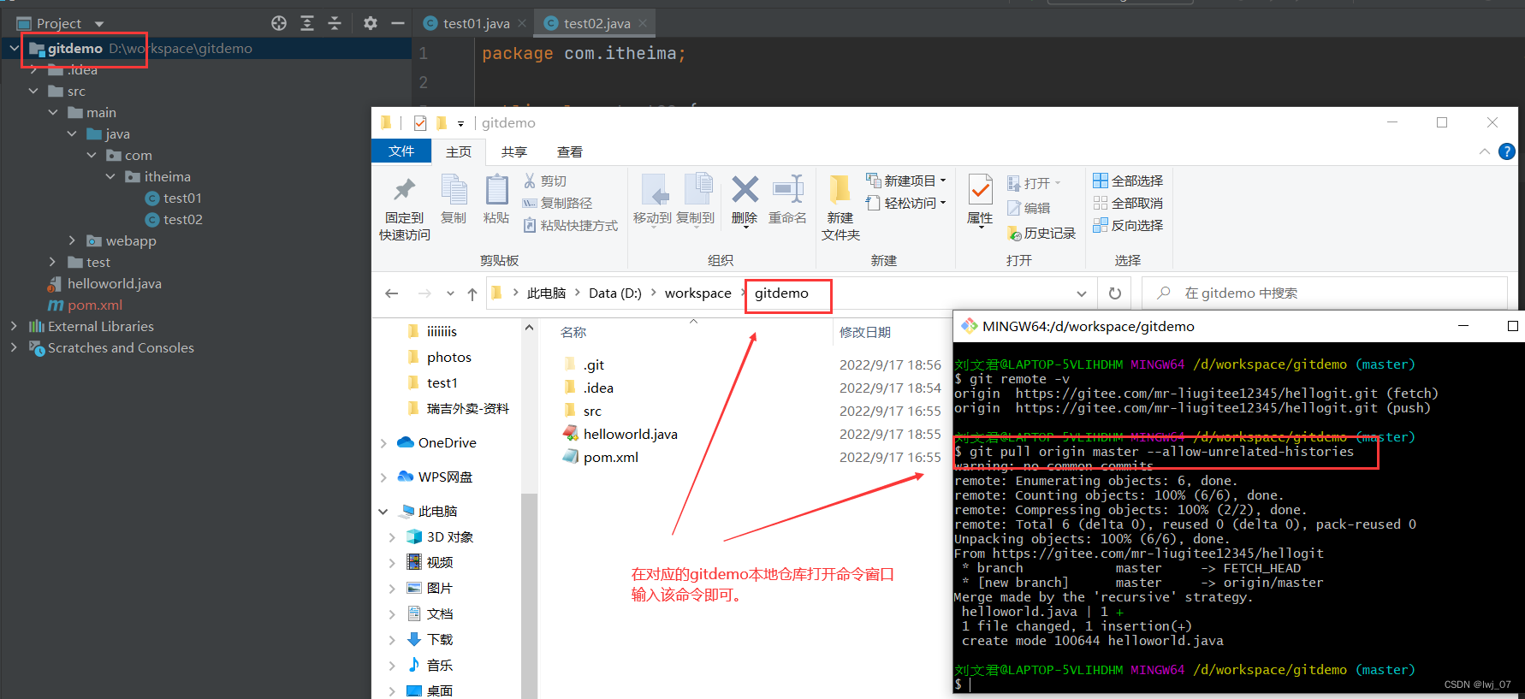Hide the Project panel with minus icon
Screen dimensions: 1525x699
point(397,23)
